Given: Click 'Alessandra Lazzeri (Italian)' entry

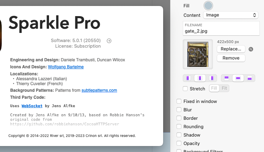Looking at the screenshot, I should coord(41,79).
